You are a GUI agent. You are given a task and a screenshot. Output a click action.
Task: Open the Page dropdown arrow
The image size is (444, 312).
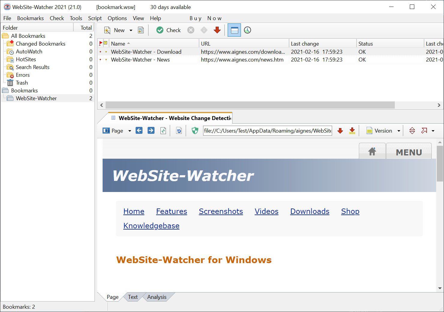[130, 131]
